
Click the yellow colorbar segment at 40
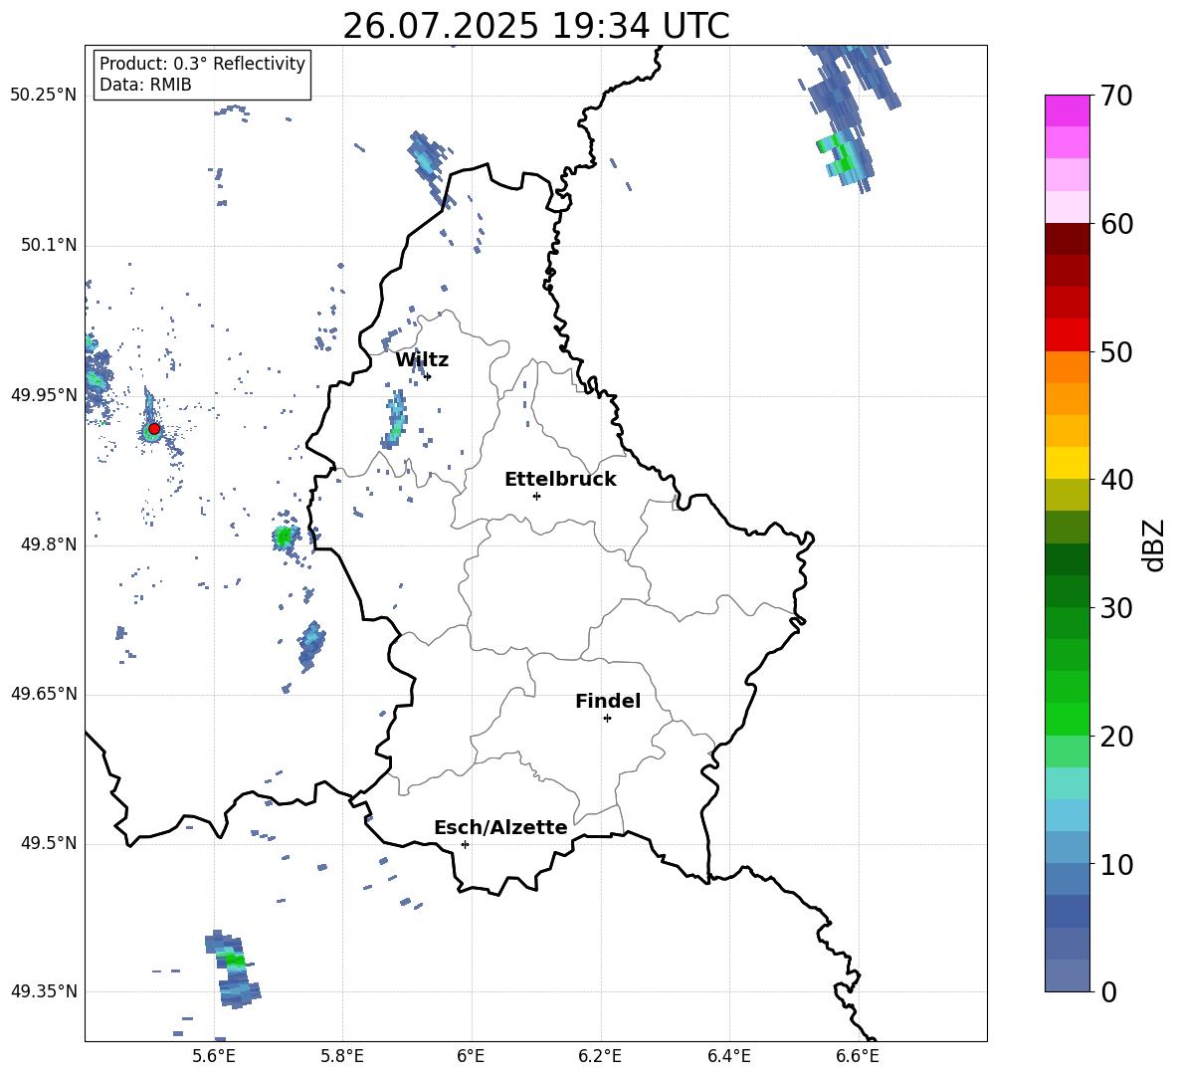(x=1067, y=463)
